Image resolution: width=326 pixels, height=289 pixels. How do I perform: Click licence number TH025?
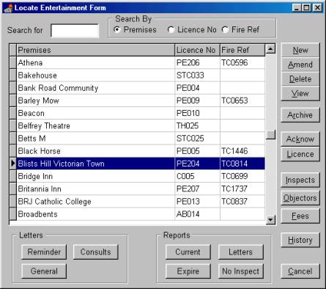[x=188, y=126]
